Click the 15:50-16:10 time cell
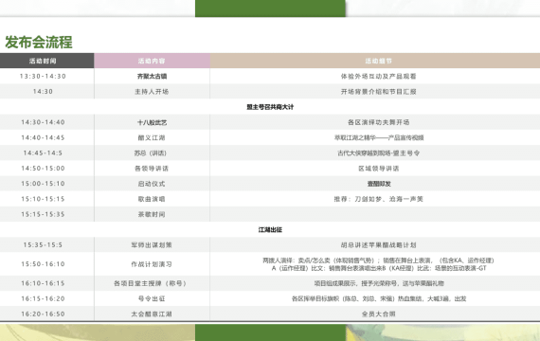The height and width of the screenshot is (341, 540). coord(43,264)
